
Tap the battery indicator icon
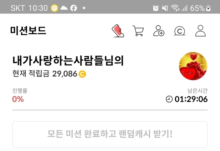point(208,8)
